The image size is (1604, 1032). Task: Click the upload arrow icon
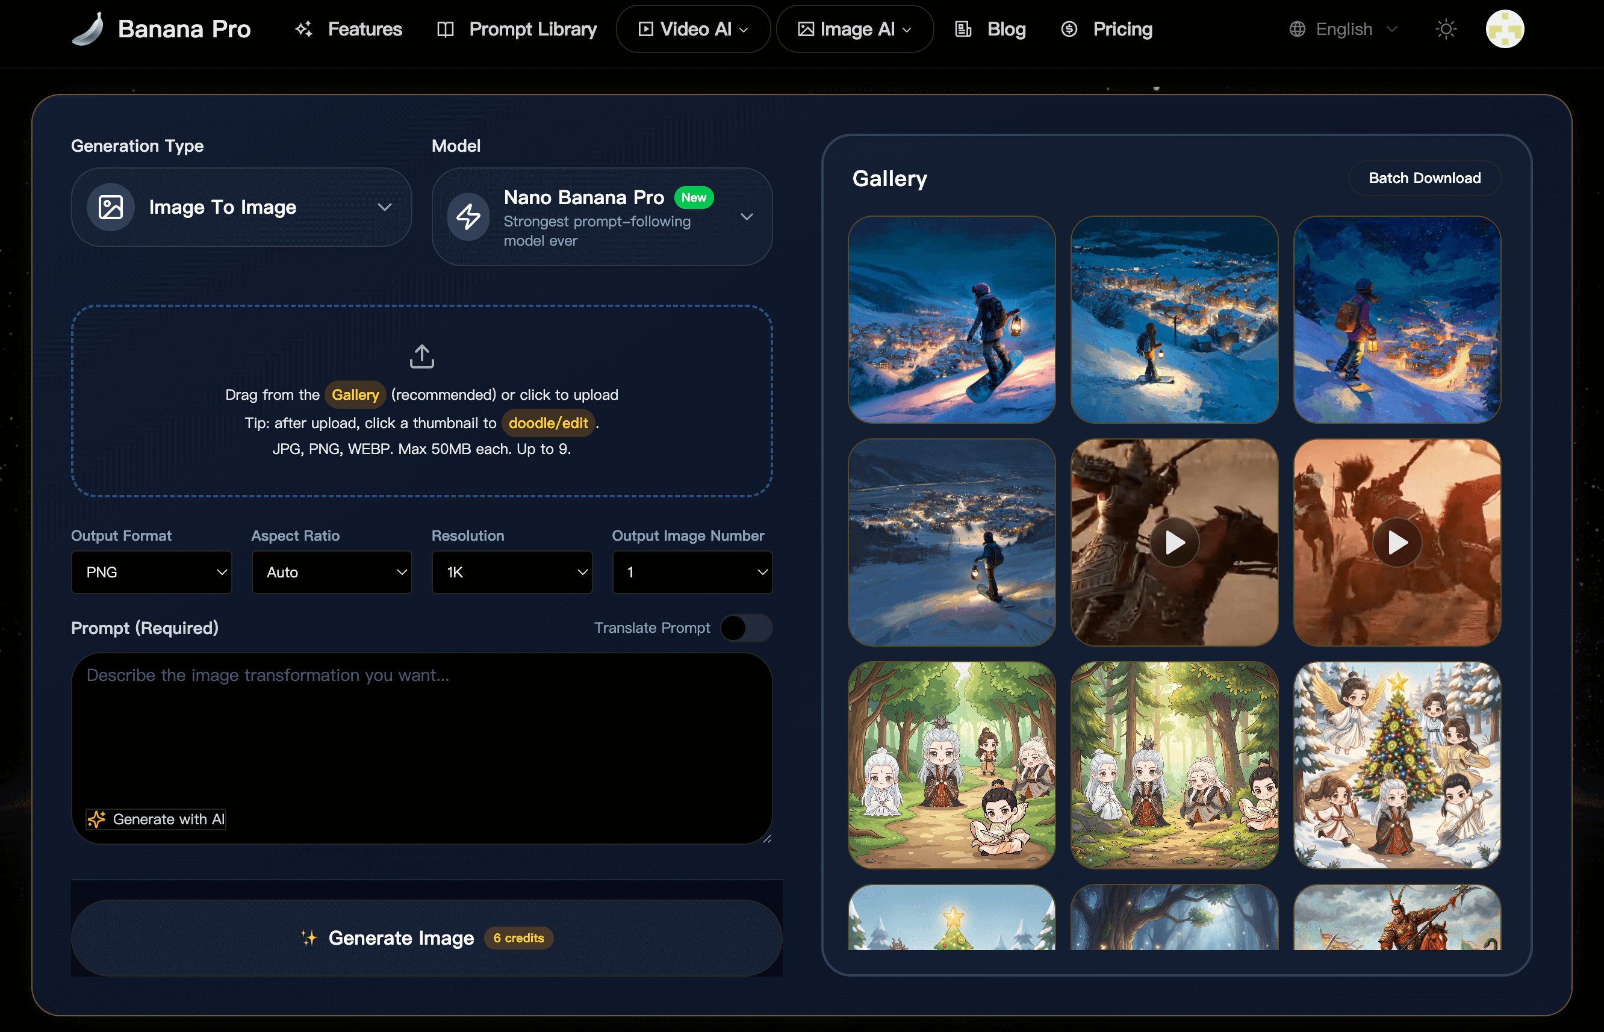(x=421, y=356)
